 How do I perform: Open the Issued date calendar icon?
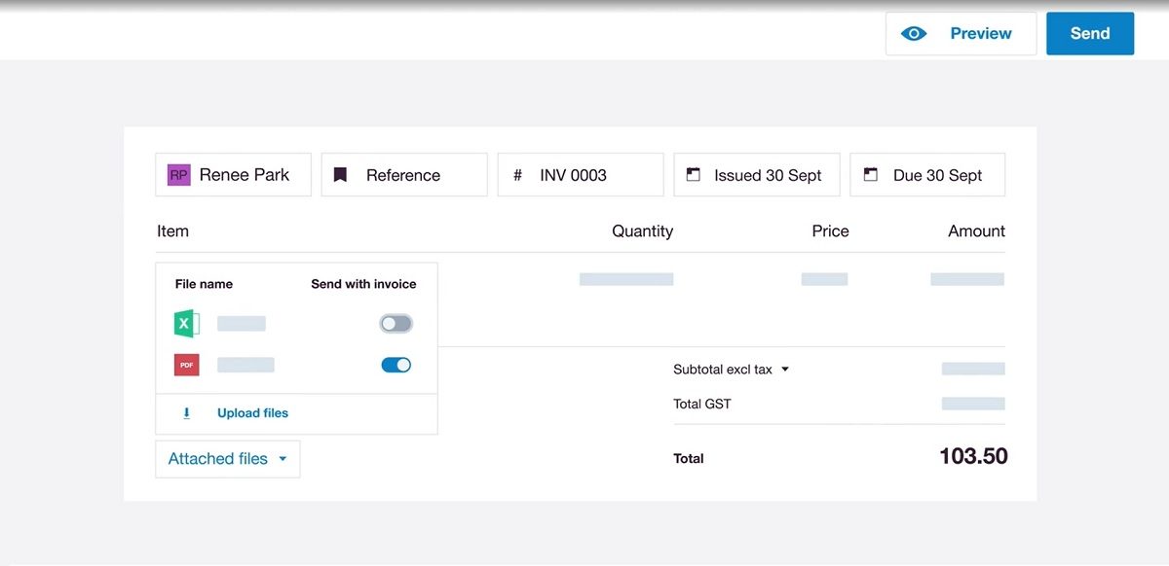pos(694,174)
